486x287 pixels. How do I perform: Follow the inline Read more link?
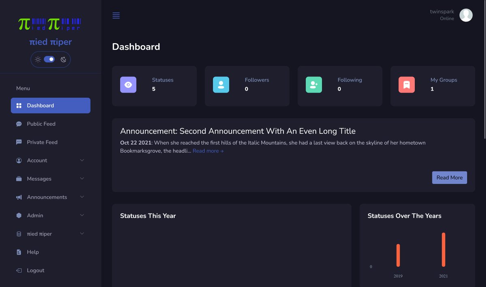pyautogui.click(x=208, y=151)
